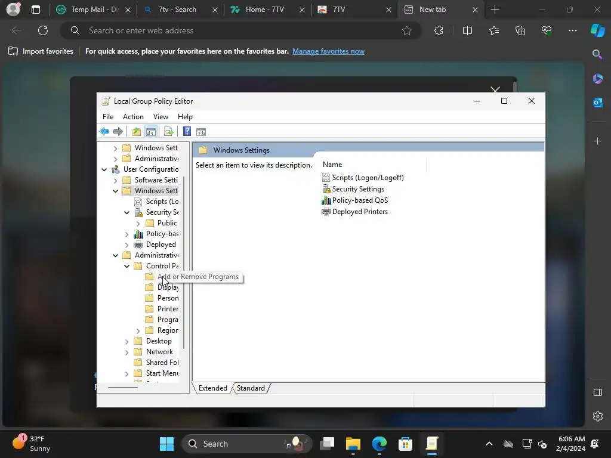
Task: Open Microsoft Store from the taskbar
Action: [405, 444]
